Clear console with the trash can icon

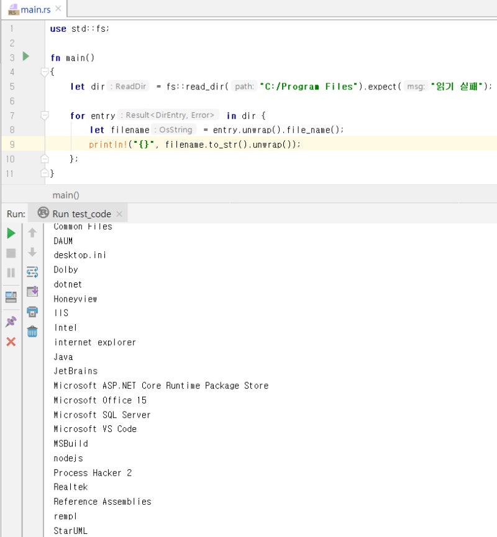point(32,332)
